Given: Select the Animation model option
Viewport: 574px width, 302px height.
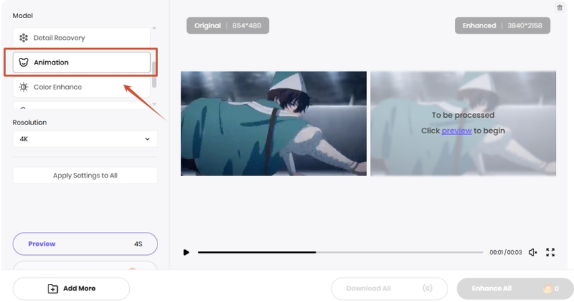Looking at the screenshot, I should pyautogui.click(x=81, y=63).
